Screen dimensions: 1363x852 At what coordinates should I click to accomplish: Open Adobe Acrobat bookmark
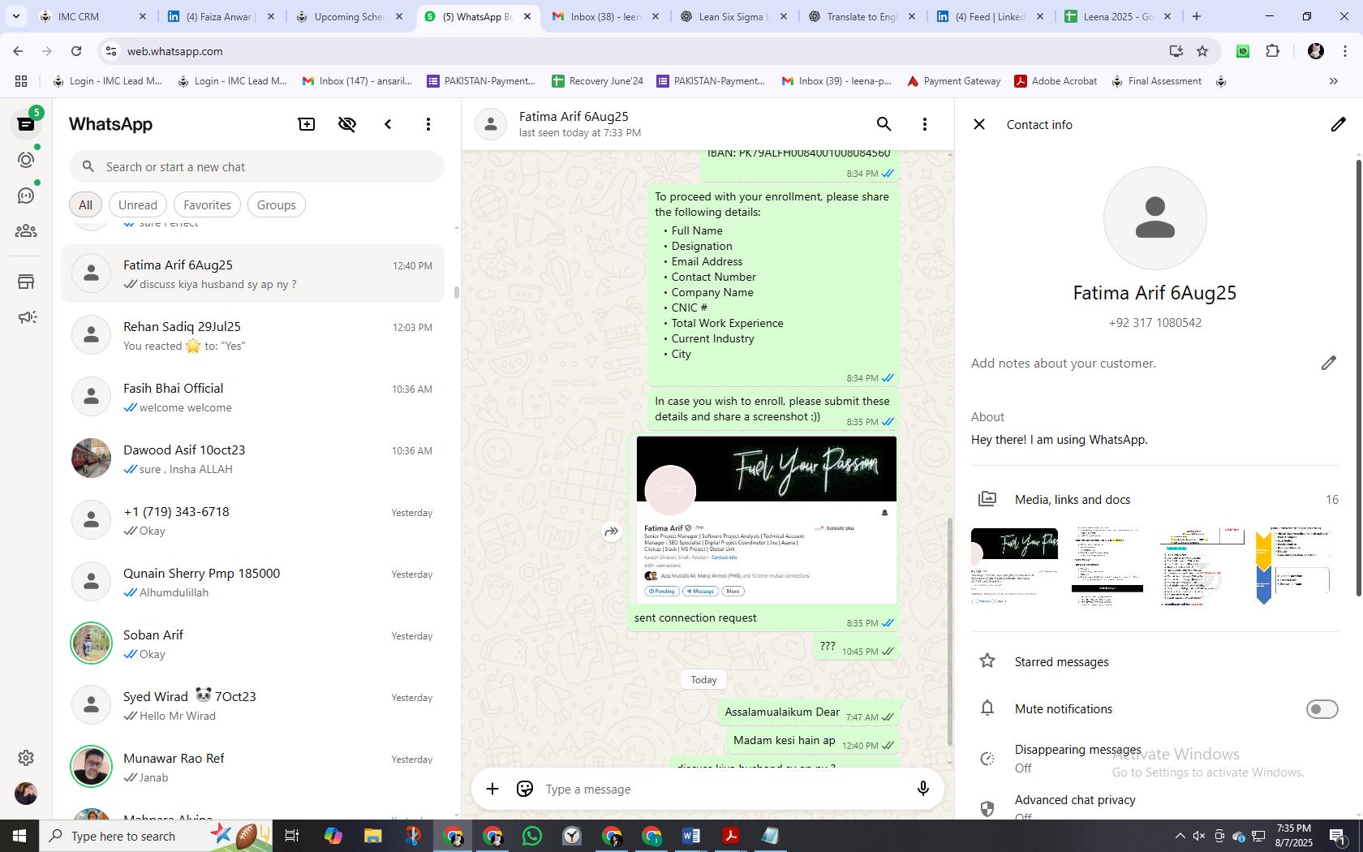[1056, 81]
